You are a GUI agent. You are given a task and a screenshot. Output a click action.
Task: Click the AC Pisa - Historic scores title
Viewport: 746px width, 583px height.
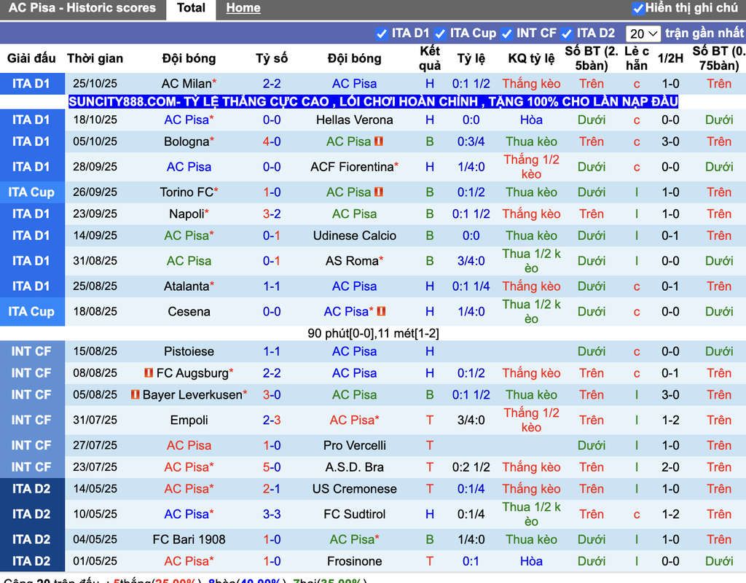[82, 8]
